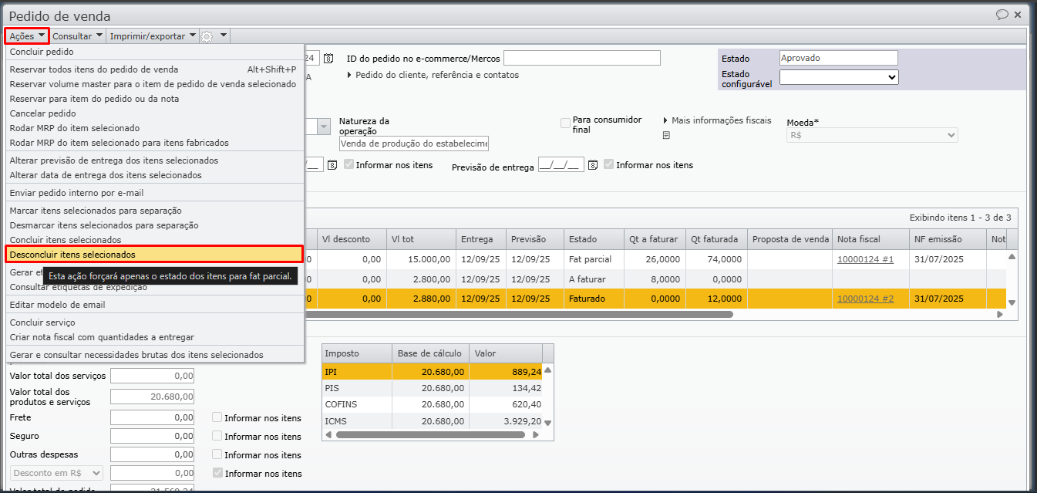The height and width of the screenshot is (493, 1037).
Task: Enable Informar nos itens for Seguro
Action: (217, 436)
